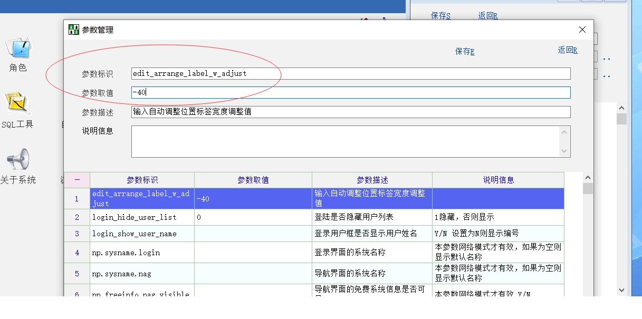The height and width of the screenshot is (319, 642).
Task: Click 返回R link in parameter dialog
Action: tap(567, 51)
